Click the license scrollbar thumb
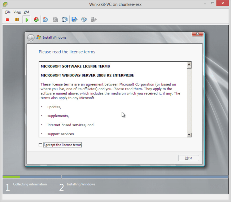The height and width of the screenshot is (202, 231). (189, 67)
